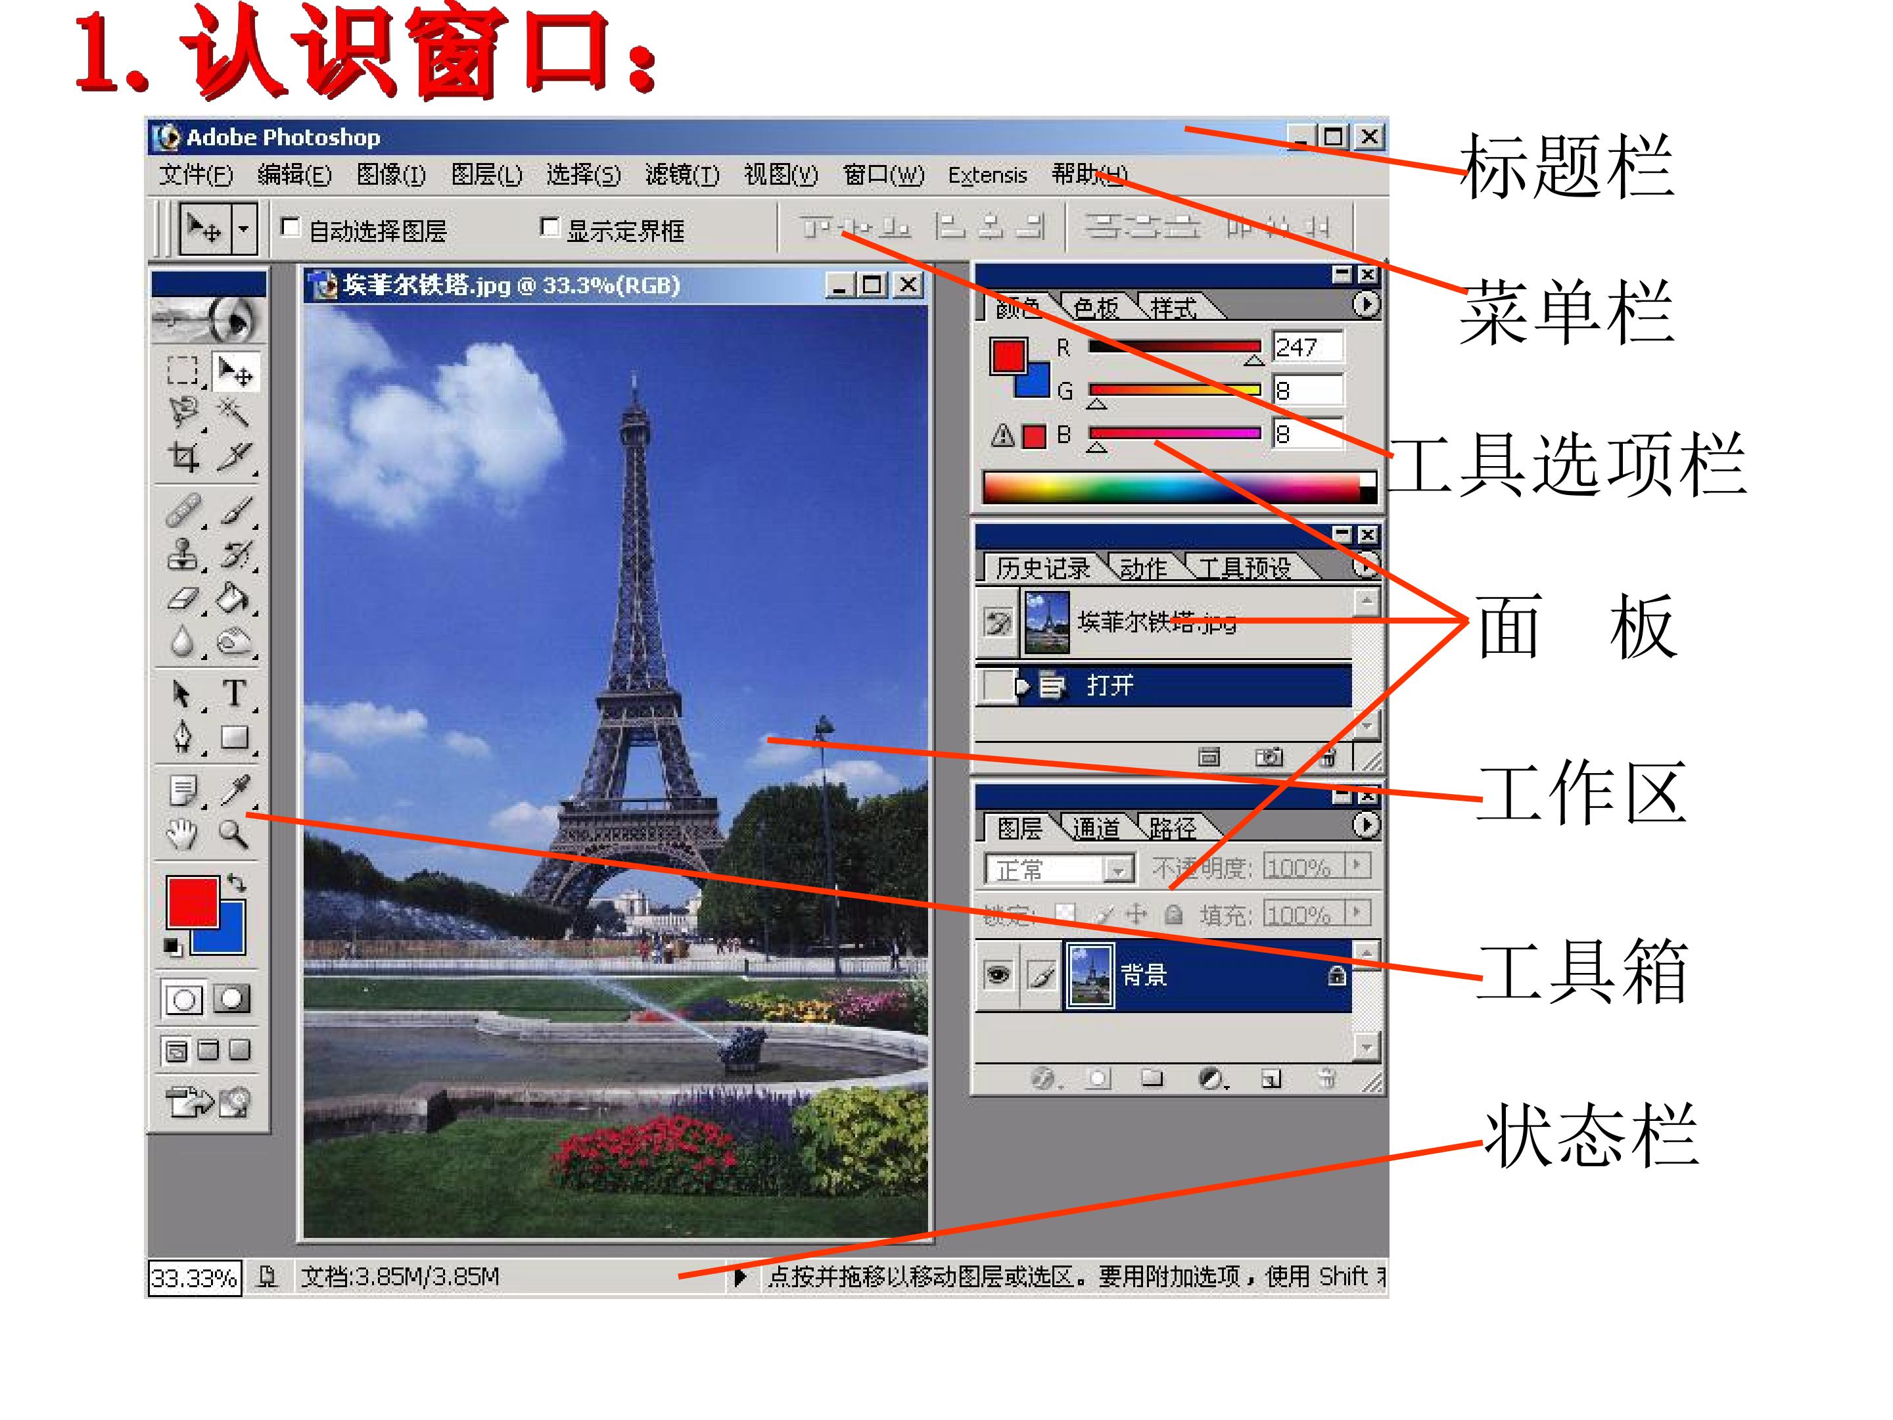The height and width of the screenshot is (1420, 1893).
Task: Expand the Move tool preset picker arrow
Action: [244, 229]
